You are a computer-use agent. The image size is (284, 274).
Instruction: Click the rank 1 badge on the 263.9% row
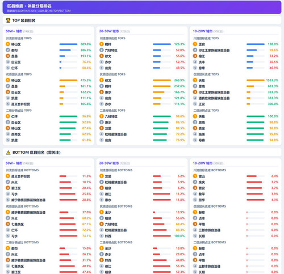tap(102, 80)
